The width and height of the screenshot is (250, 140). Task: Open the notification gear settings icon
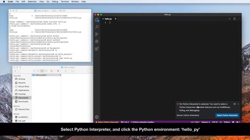(234, 104)
